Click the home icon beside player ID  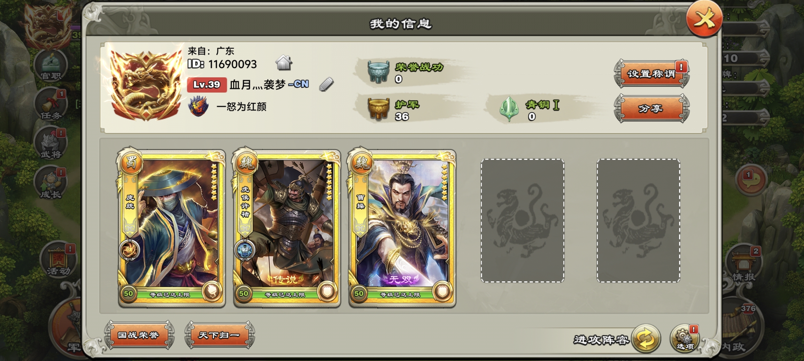pyautogui.click(x=284, y=62)
